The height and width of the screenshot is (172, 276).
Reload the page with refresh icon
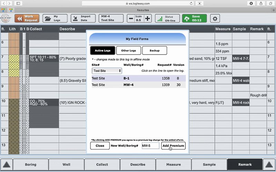pyautogui.click(x=191, y=3)
